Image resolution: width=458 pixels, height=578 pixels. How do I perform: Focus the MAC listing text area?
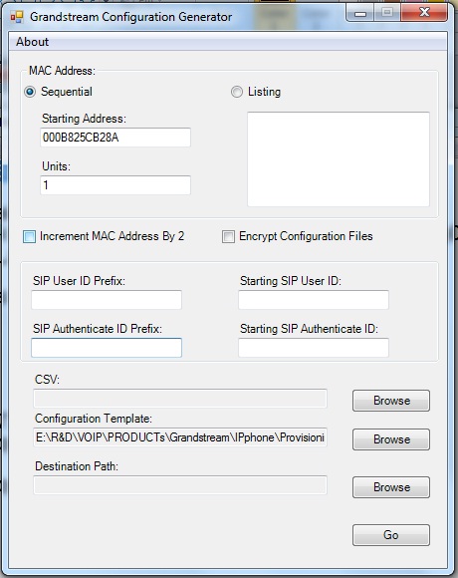(339, 159)
